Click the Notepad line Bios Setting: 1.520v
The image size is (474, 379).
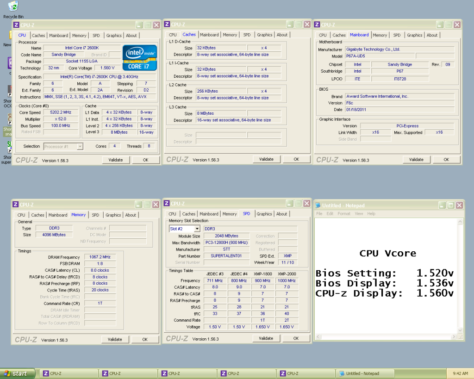385,273
